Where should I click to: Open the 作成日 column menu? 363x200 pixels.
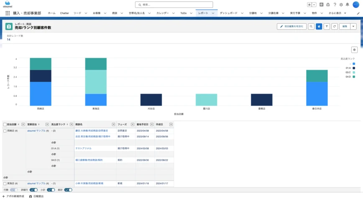click(171, 124)
